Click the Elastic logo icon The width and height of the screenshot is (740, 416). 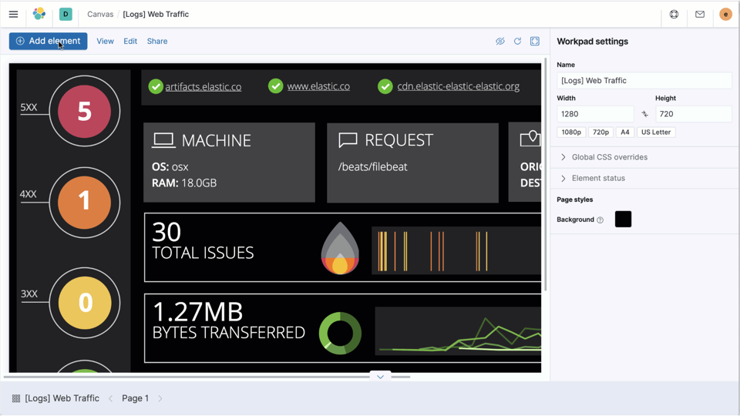click(39, 14)
